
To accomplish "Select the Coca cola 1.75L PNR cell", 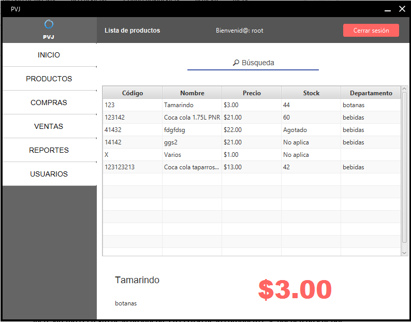I will (x=192, y=117).
